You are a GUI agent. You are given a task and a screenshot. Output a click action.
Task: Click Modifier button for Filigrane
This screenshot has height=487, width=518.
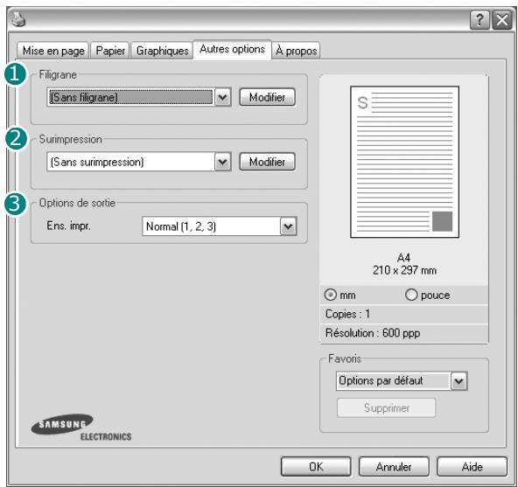click(x=267, y=97)
